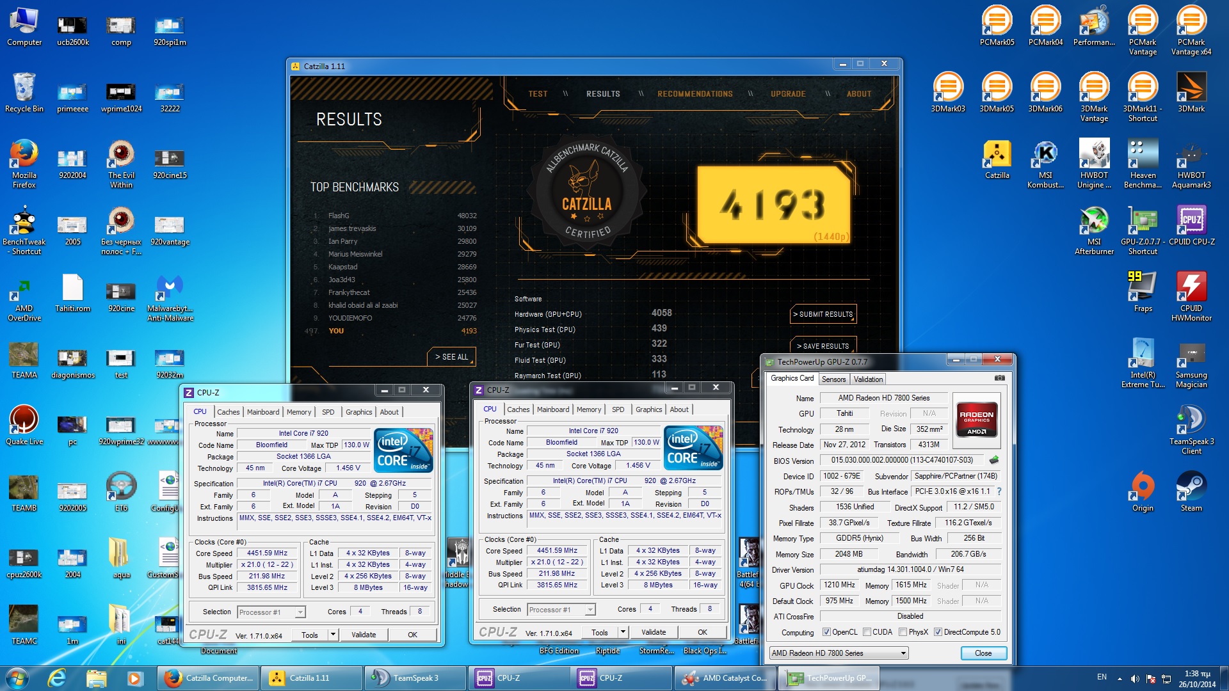The height and width of the screenshot is (691, 1229).
Task: Click OK button in right CPU-Z
Action: tap(702, 632)
